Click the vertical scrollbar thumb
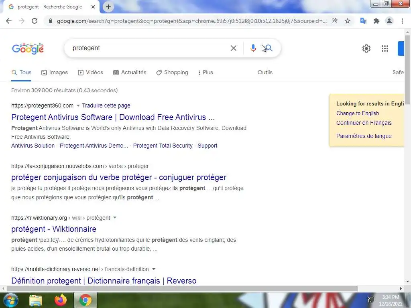Image resolution: width=411 pixels, height=308 pixels. tap(407, 69)
